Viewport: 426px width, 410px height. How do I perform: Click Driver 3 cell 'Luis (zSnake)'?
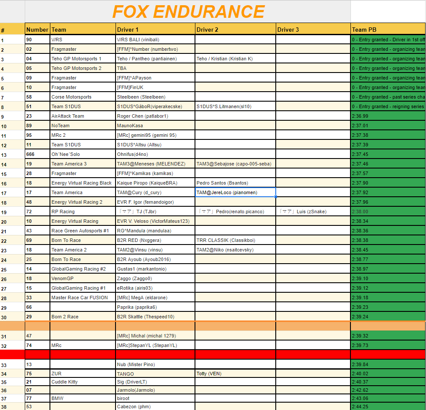click(313, 212)
